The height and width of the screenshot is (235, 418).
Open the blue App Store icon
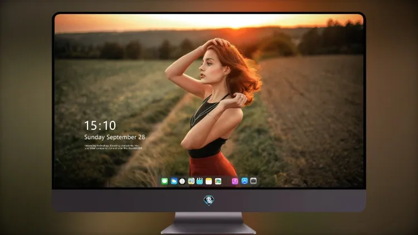[245, 181]
